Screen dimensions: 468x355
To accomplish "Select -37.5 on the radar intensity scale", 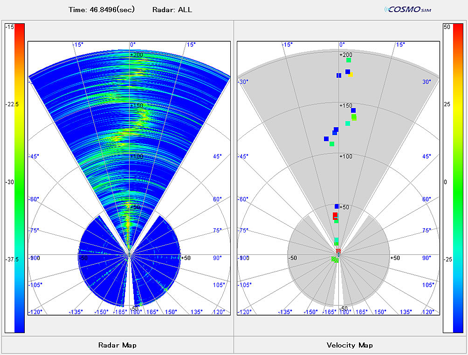I will pyautogui.click(x=12, y=259).
